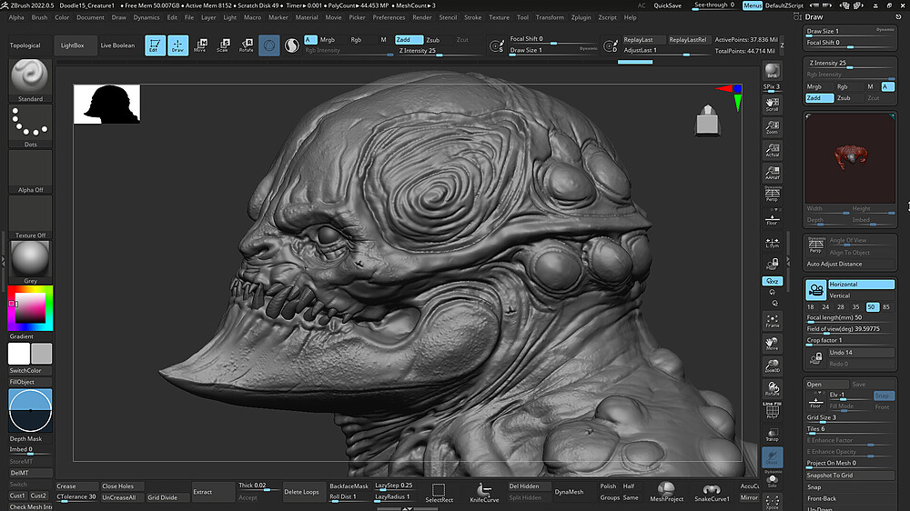The image size is (910, 511).
Task: Toggle Mrgb in the top toolbar
Action: 328,40
